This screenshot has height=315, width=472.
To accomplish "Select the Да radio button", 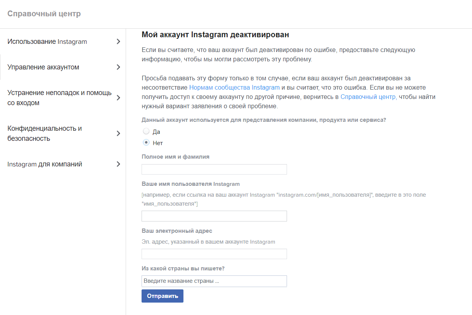I will pyautogui.click(x=146, y=132).
